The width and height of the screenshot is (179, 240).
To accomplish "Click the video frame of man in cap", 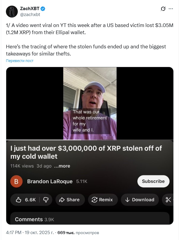I will tap(90, 103).
